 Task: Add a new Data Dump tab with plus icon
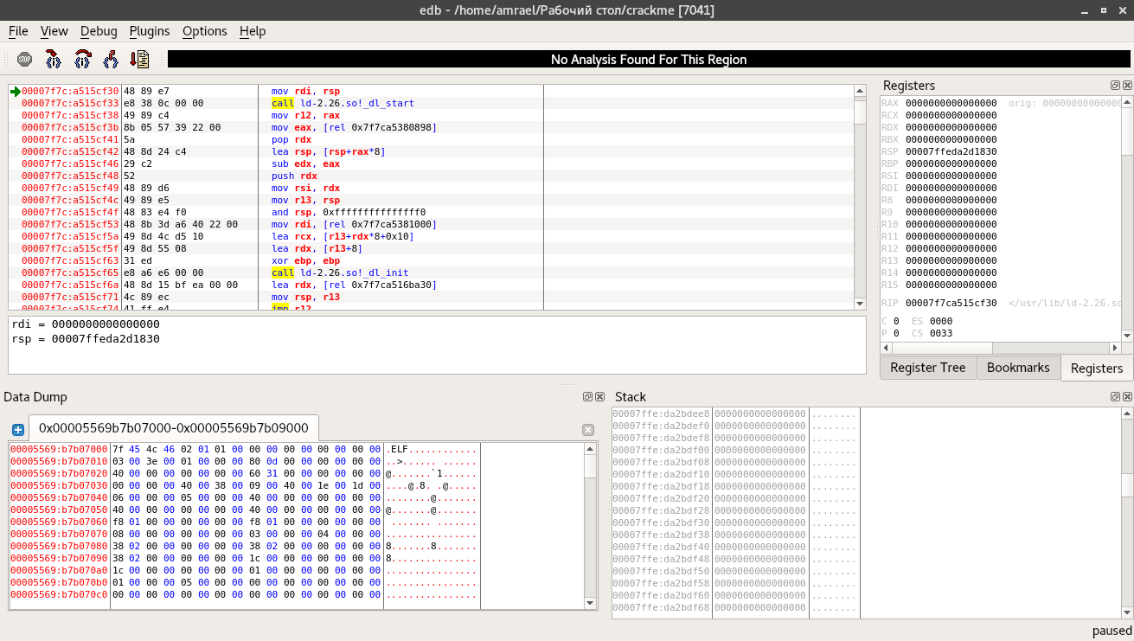pyautogui.click(x=17, y=430)
